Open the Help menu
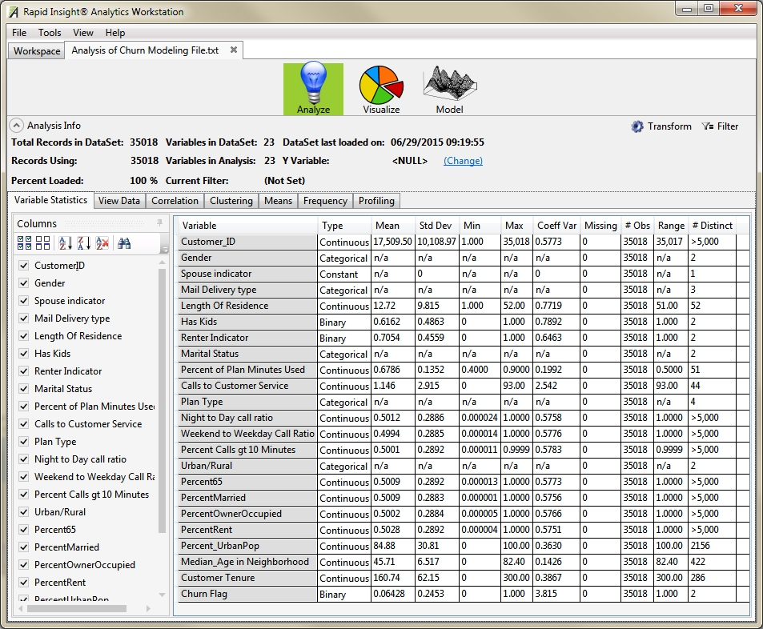 (115, 33)
